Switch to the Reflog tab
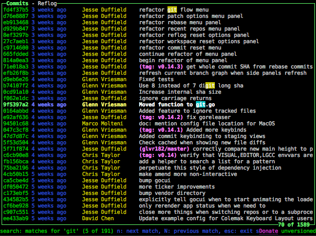 (x=47, y=4)
